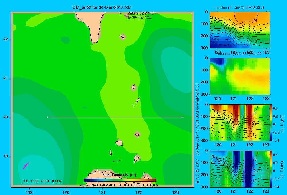Click the right endpoint of the white section line
This screenshot has height=195, width=287.
pyautogui.click(x=183, y=117)
